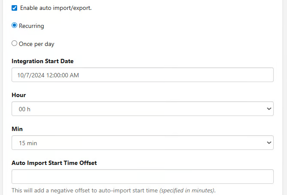Click the "Once per day" label text
Image resolution: width=287 pixels, height=195 pixels.
36,44
